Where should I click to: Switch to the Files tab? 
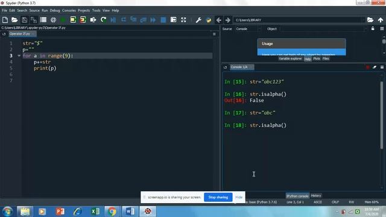tap(326, 59)
